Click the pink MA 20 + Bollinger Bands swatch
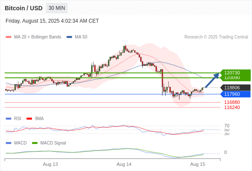Viewport: 252px width, 171px height. (x=9, y=37)
